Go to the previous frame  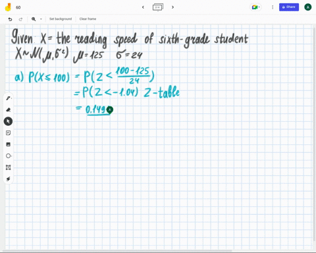click(x=143, y=7)
